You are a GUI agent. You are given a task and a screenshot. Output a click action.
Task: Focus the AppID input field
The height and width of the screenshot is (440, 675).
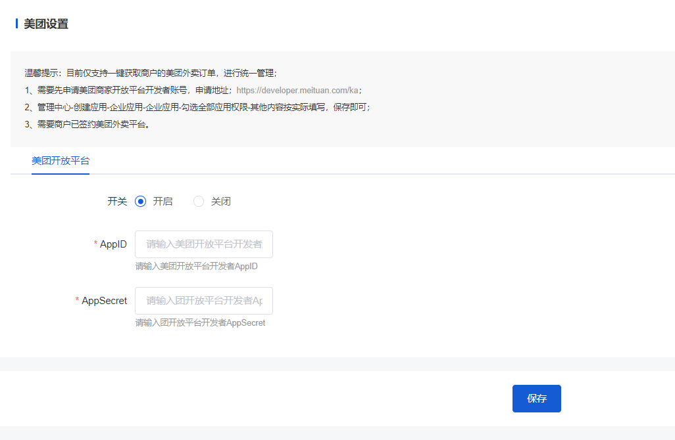[x=204, y=244]
